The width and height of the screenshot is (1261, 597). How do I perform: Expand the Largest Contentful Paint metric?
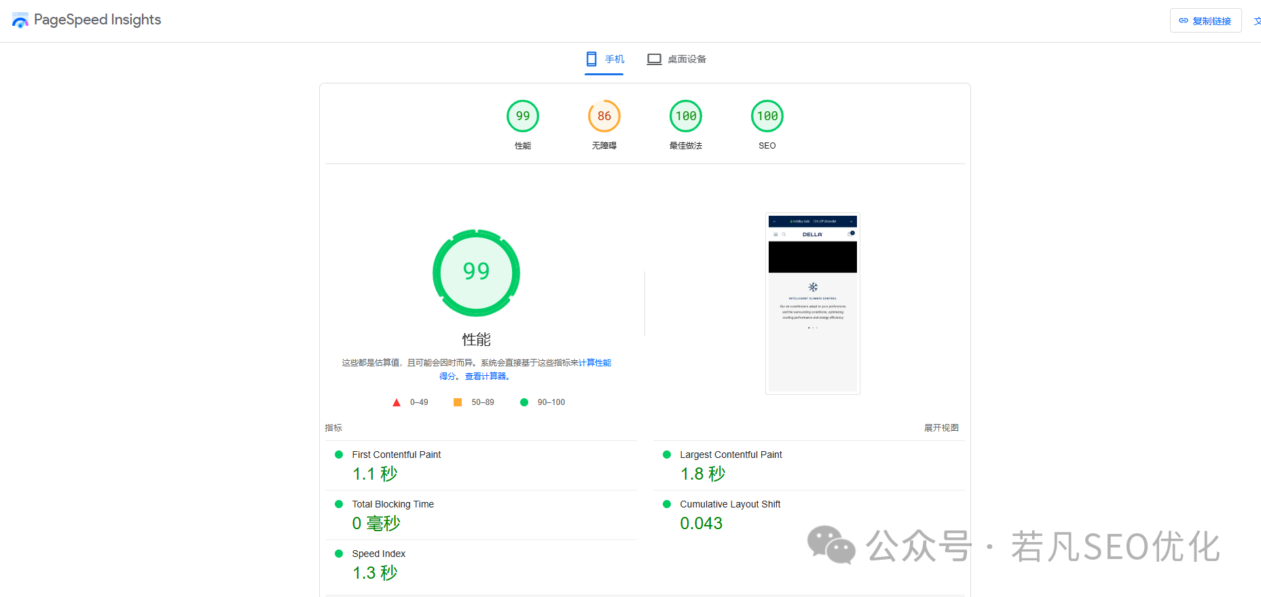[731, 455]
